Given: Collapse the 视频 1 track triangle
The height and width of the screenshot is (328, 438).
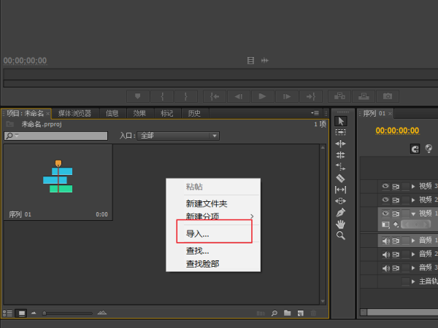Looking at the screenshot, I should click(414, 214).
